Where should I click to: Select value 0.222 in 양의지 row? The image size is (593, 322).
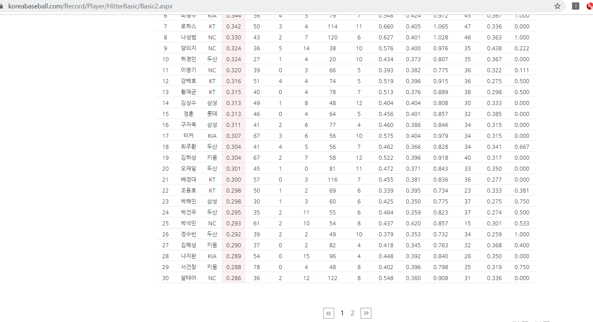pos(522,48)
